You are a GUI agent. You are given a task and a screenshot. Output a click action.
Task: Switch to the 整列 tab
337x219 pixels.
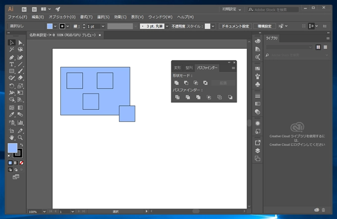coord(189,68)
